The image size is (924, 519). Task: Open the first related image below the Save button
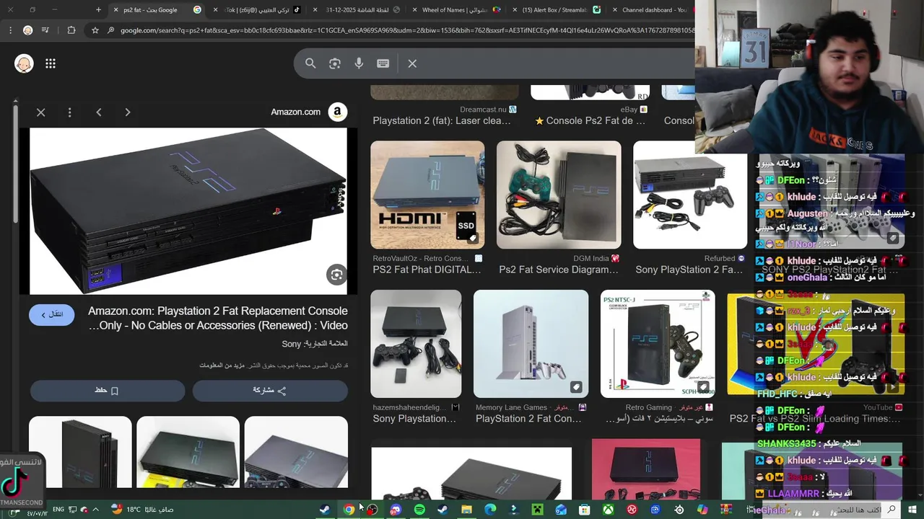click(x=80, y=452)
